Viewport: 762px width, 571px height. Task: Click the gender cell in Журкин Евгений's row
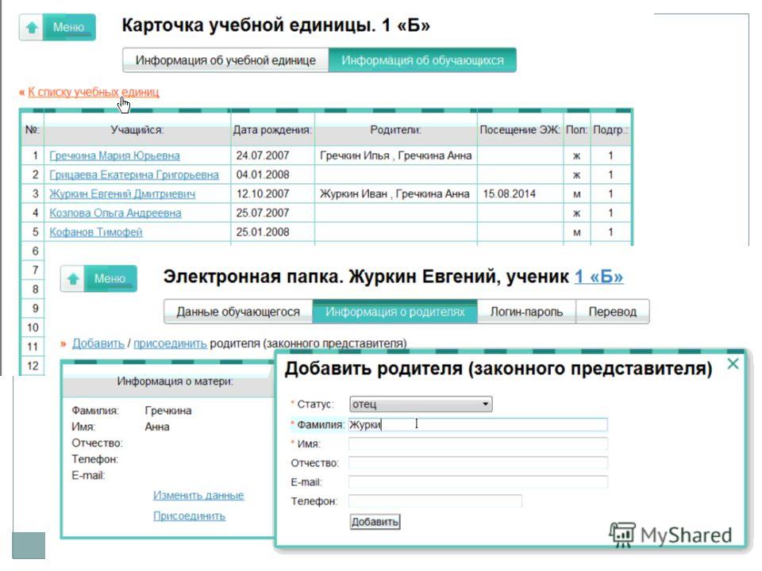(x=577, y=194)
